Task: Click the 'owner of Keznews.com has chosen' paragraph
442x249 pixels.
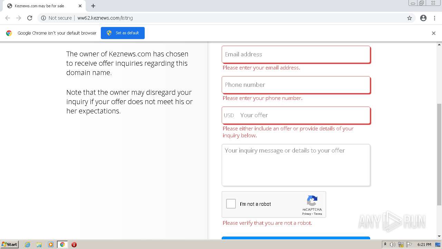Action: [127, 63]
